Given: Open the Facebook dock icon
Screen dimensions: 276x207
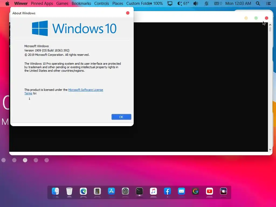Looking at the screenshot, I should pyautogui.click(x=167, y=191).
